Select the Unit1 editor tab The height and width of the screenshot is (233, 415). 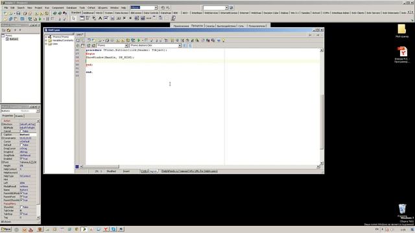80,34
